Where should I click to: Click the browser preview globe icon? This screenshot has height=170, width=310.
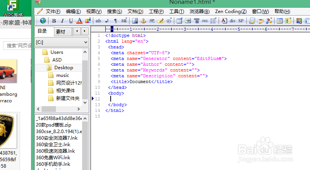(x=43, y=20)
